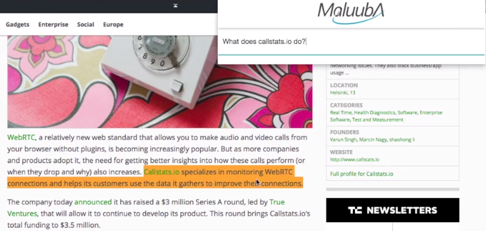Open the Gadgets menu item
Screen dimensions: 486x231
click(x=17, y=25)
